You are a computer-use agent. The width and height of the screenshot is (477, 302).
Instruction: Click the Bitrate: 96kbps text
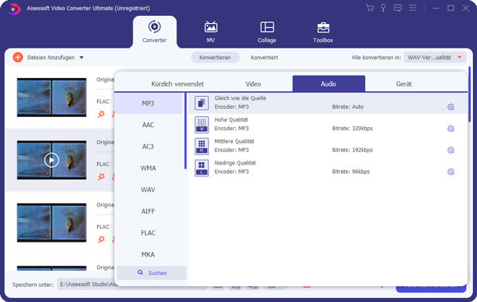[351, 172]
